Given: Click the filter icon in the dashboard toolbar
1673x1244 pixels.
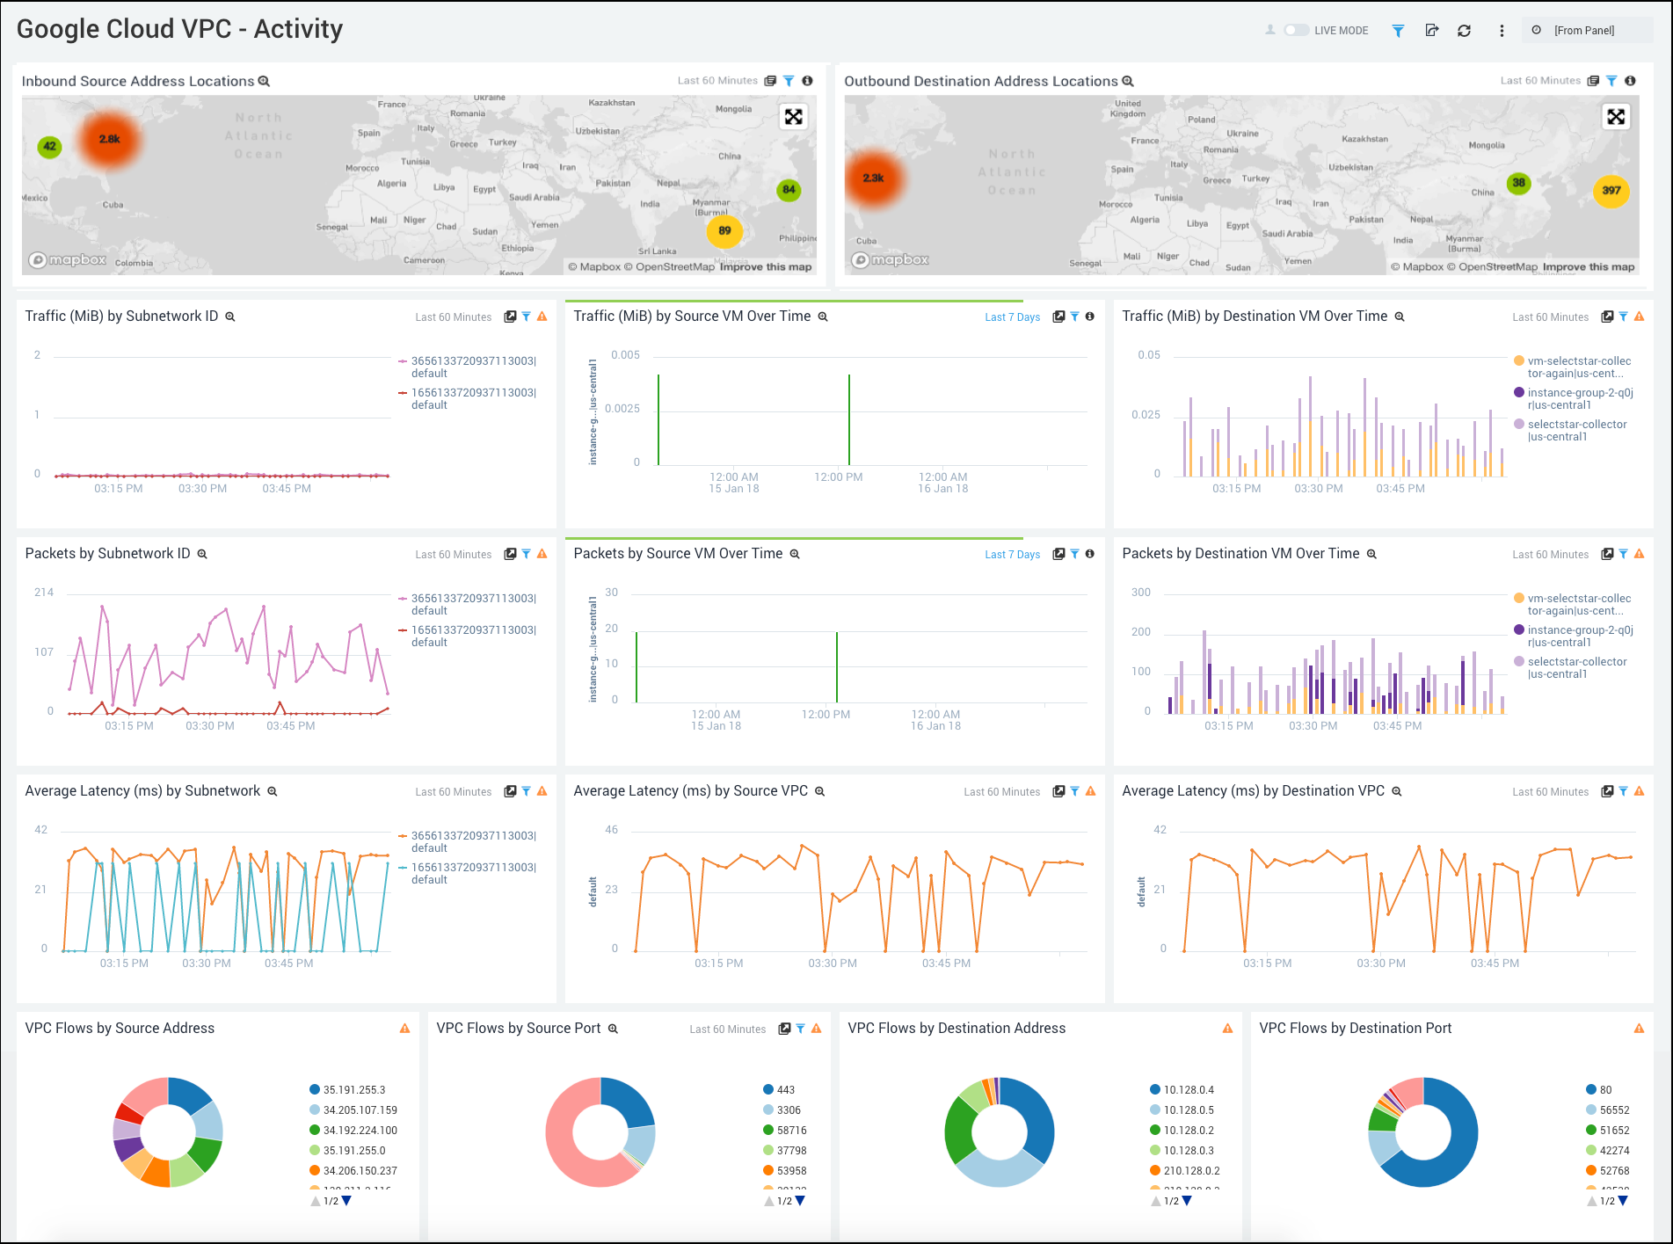Looking at the screenshot, I should [1398, 29].
